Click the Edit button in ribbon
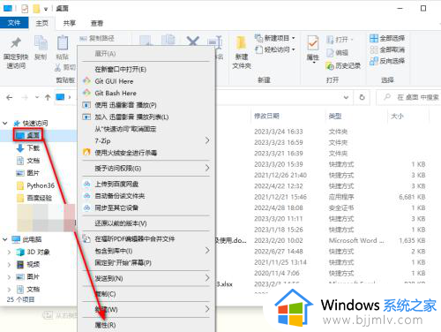 [x=338, y=53]
